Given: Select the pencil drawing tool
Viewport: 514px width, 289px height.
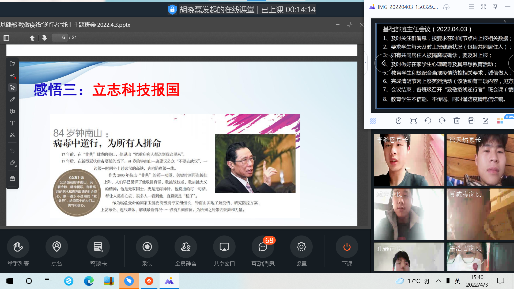Looking at the screenshot, I should pos(12,99).
